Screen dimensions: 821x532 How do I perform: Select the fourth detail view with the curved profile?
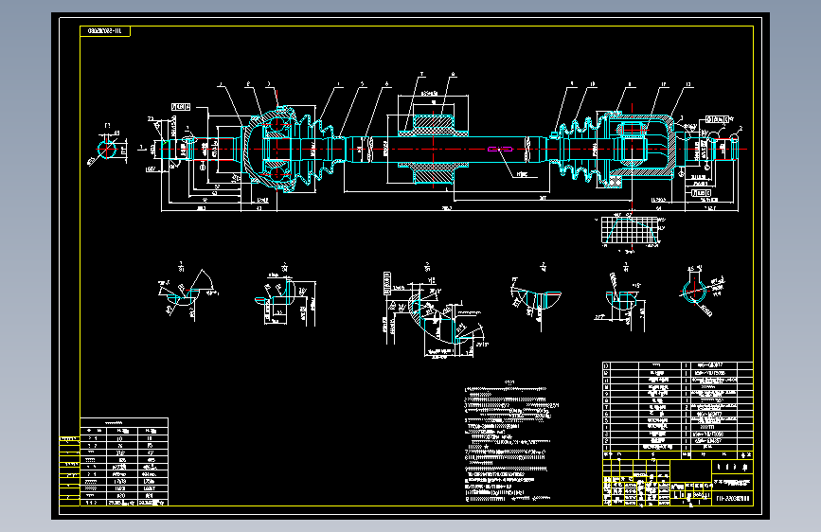pos(537,298)
